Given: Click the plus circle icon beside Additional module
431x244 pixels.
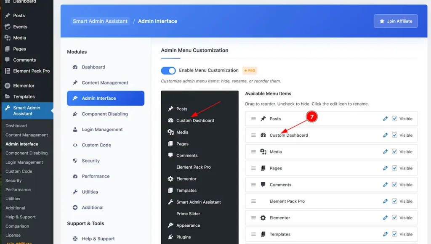Looking at the screenshot, I should (75, 207).
